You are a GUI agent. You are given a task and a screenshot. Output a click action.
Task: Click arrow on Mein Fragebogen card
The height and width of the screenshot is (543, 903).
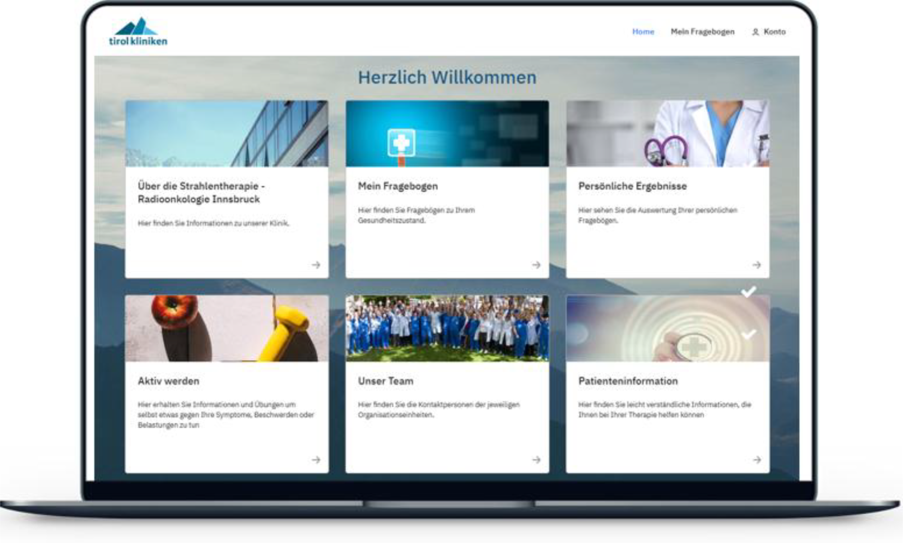pos(537,265)
